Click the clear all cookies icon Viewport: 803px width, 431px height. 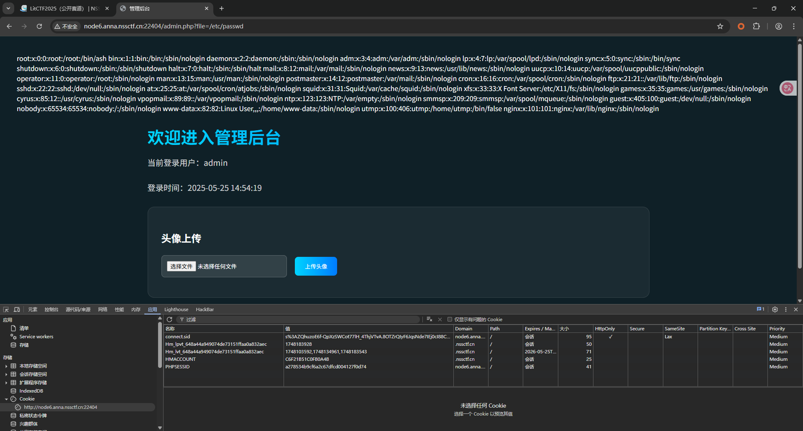click(x=429, y=319)
